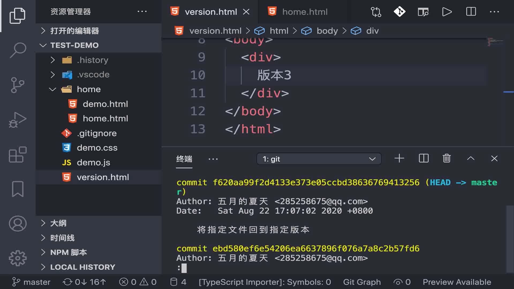
Task: Open the Extensions view
Action: 18,154
